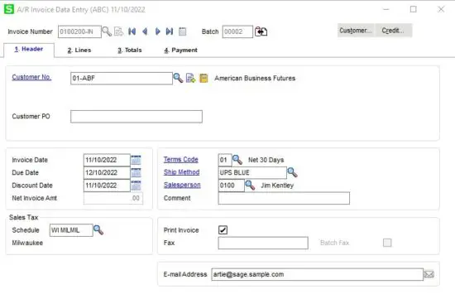Jump to the last invoice record
Screen dimensions: 455x299
(x=170, y=31)
